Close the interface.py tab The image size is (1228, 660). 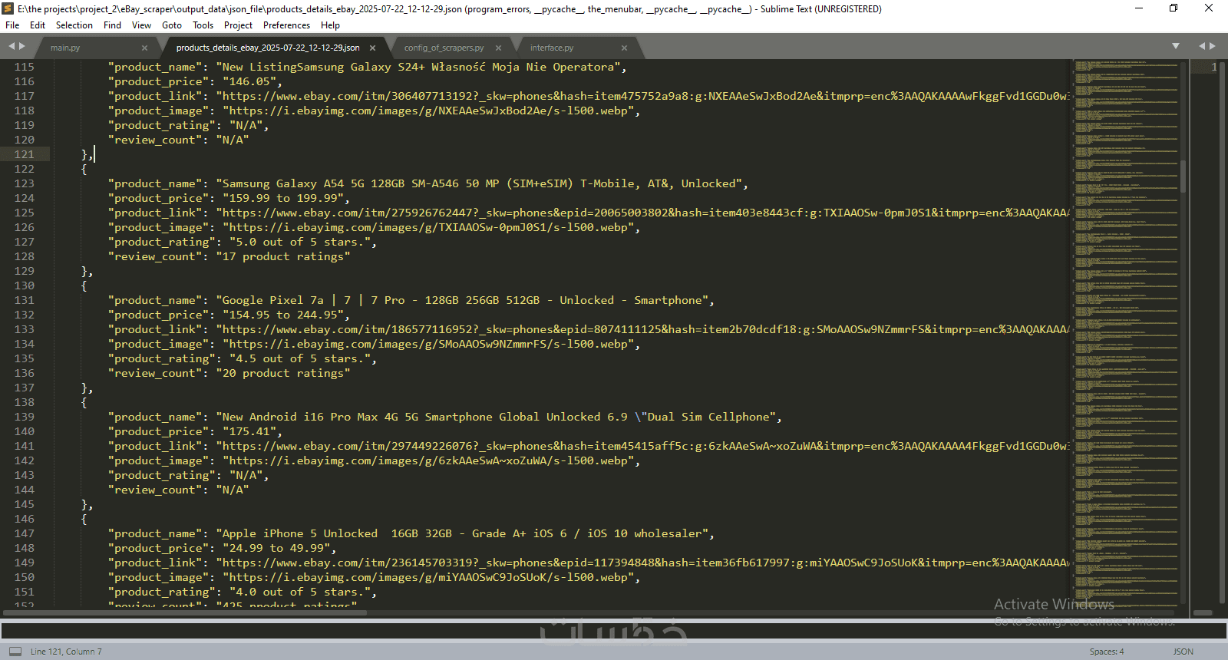click(624, 48)
